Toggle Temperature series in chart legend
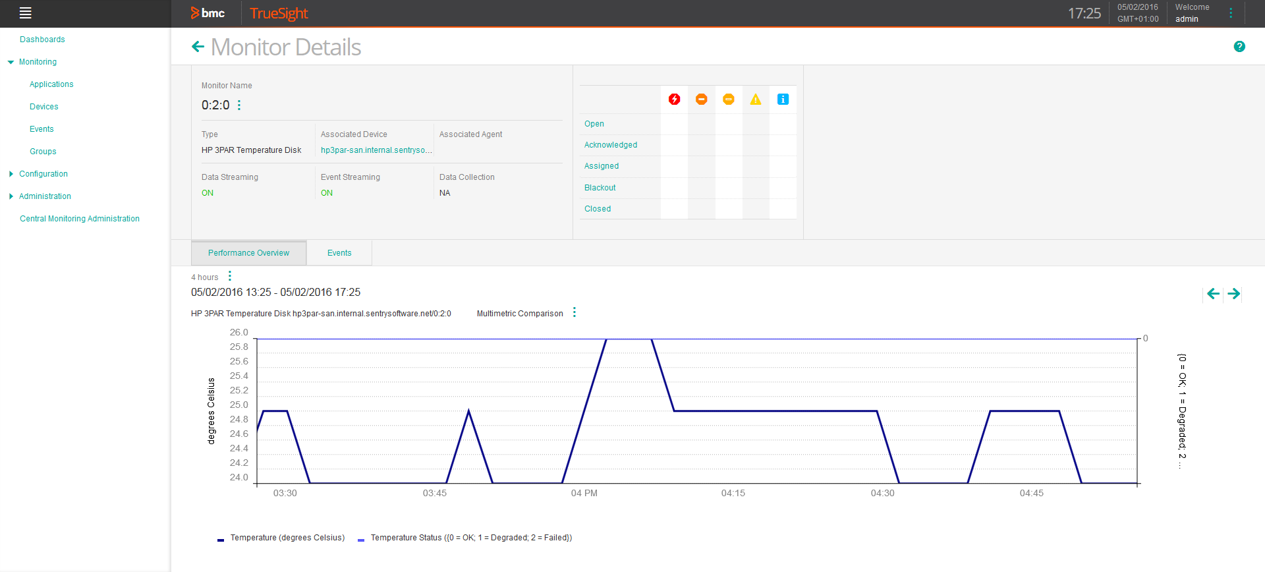Viewport: 1265px width, 572px height. coord(281,538)
